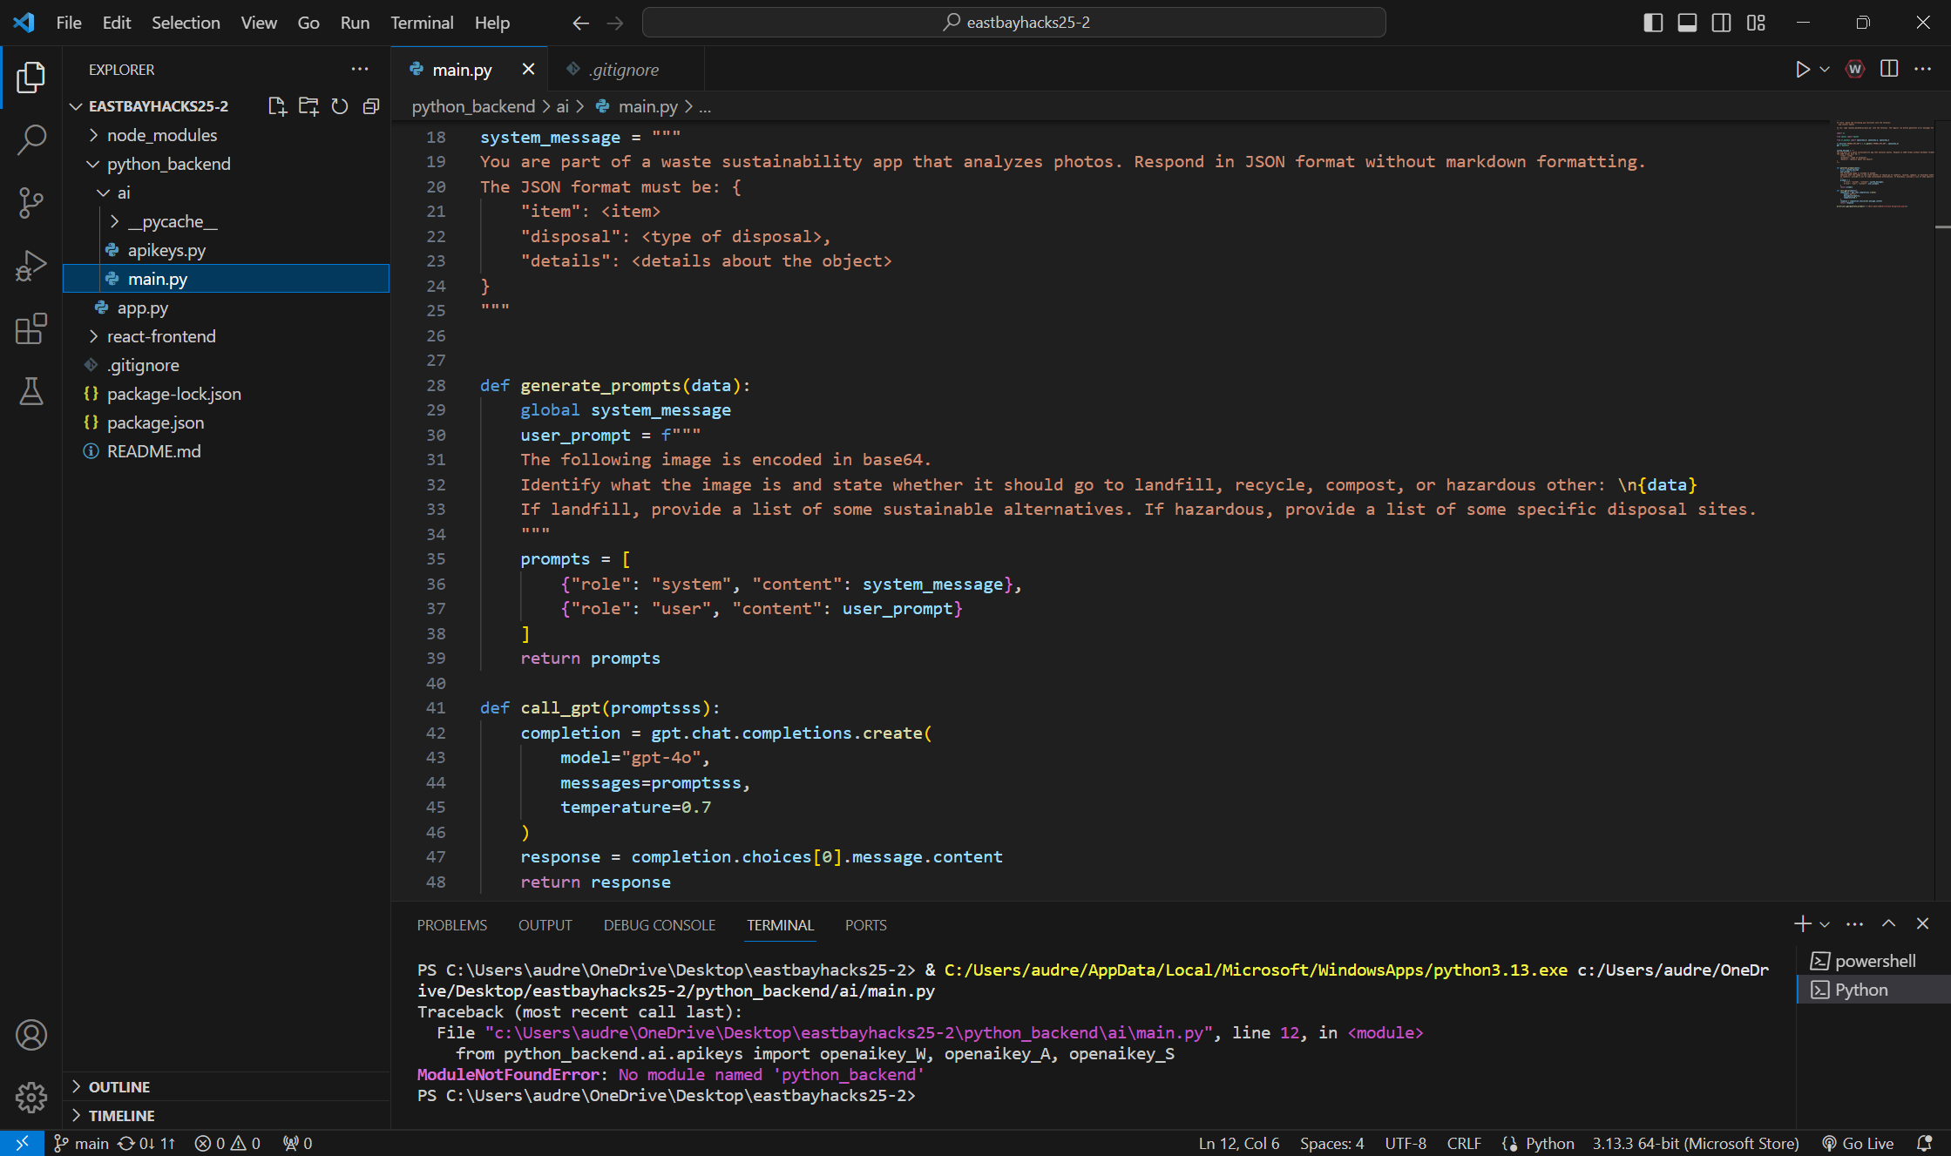
Task: Open the Search view in activity bar
Action: pos(31,139)
